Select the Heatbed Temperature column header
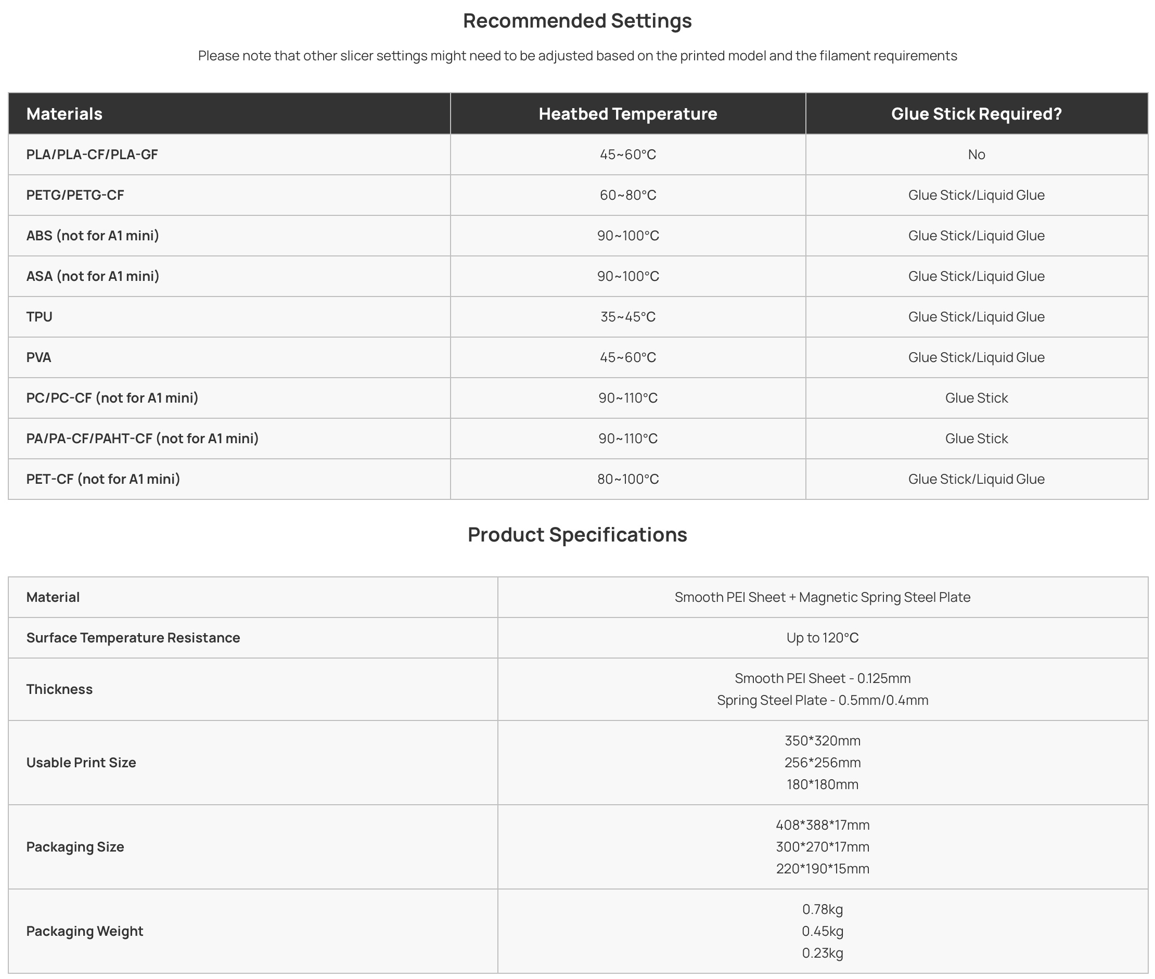Screen dimensions: 1155x979 [628, 114]
